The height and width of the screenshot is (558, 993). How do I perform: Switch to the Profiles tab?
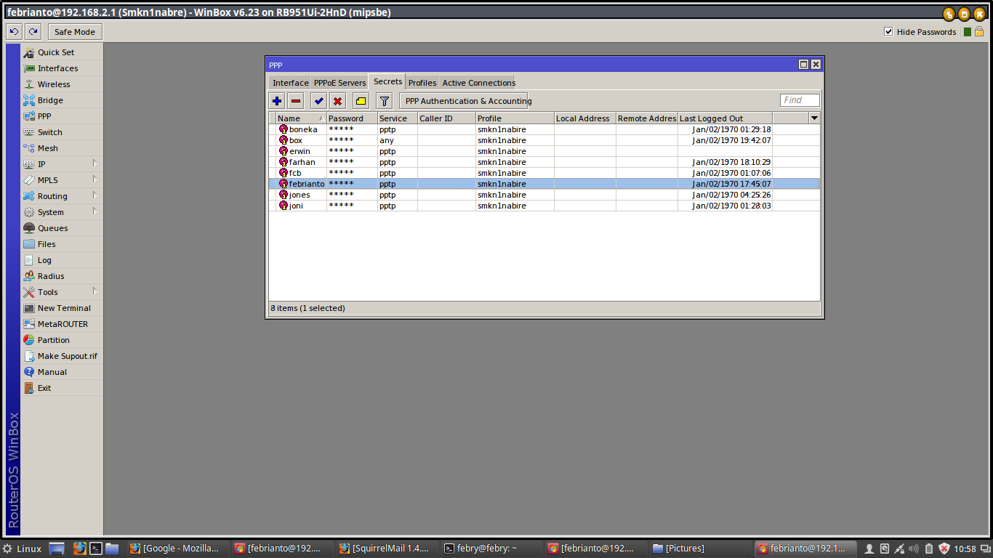pyautogui.click(x=422, y=83)
